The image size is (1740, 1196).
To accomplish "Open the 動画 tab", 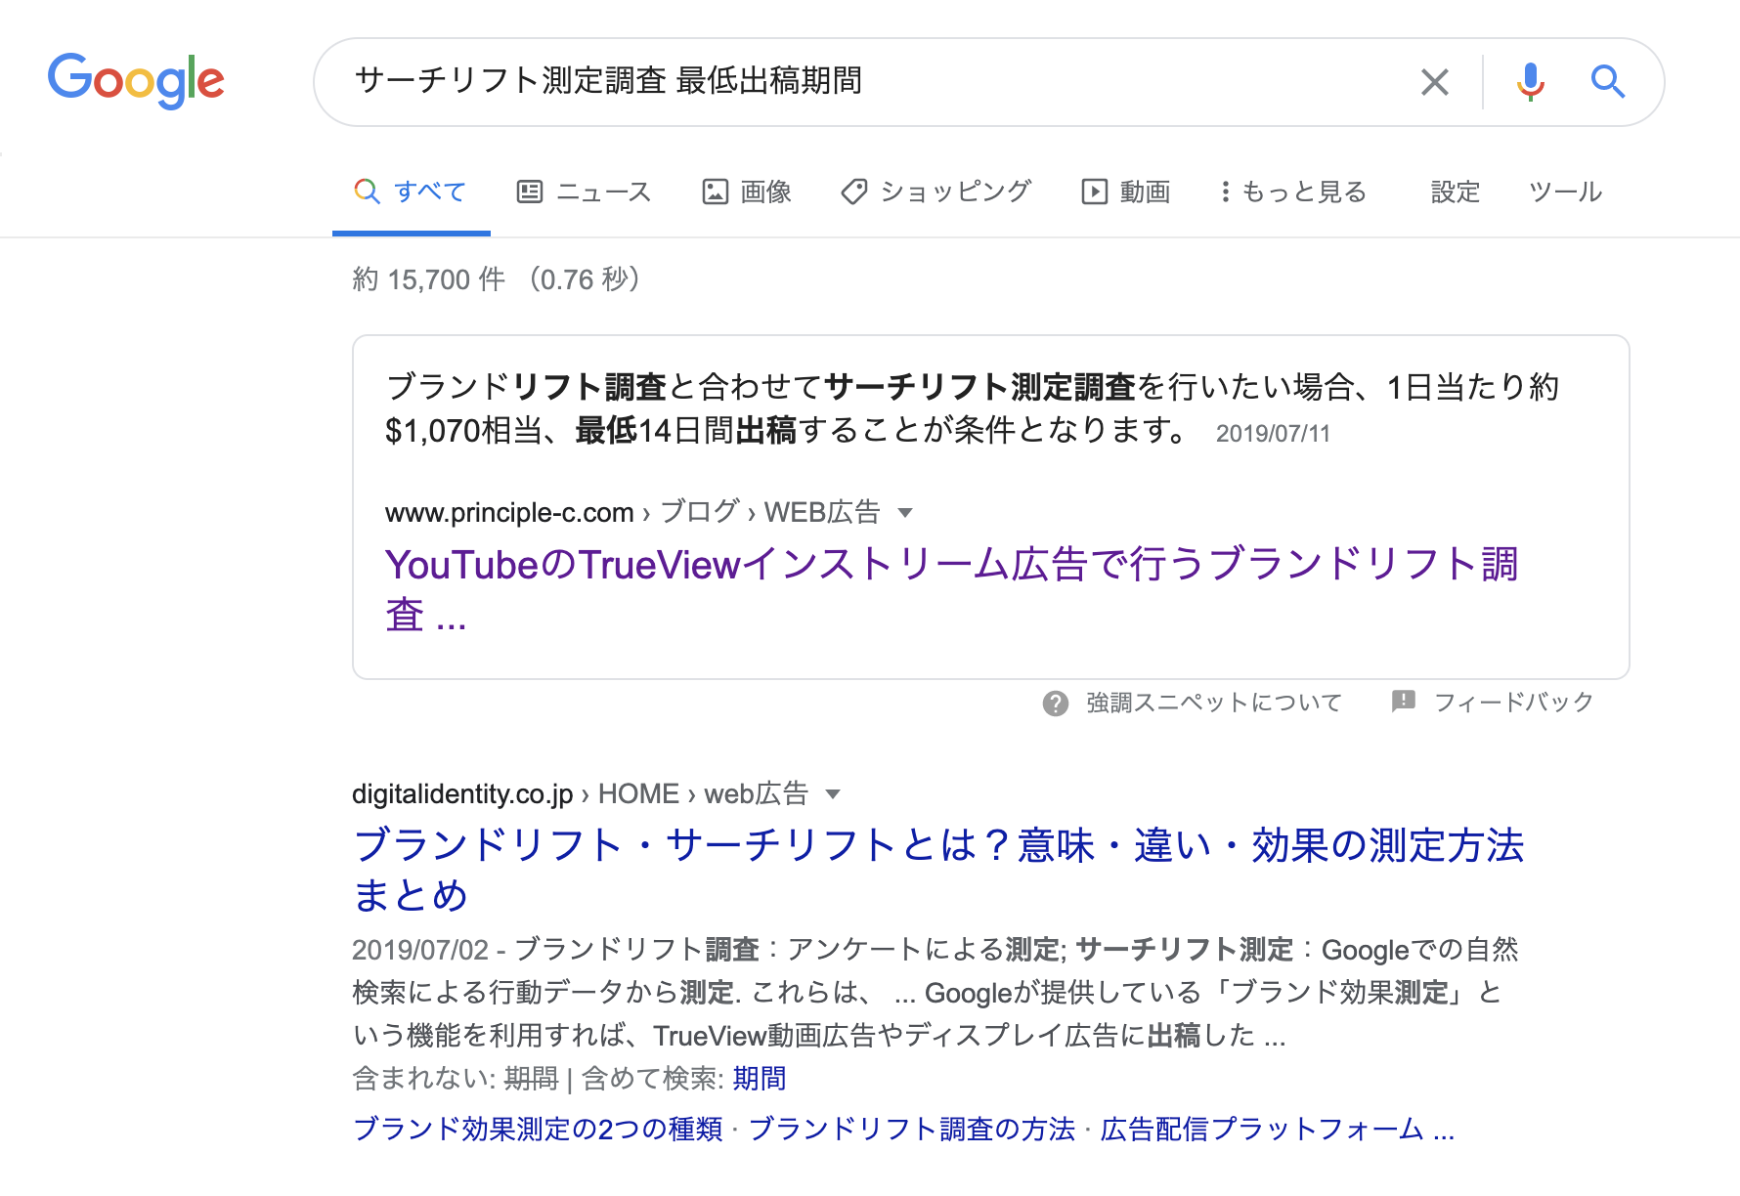I will click(x=1125, y=192).
